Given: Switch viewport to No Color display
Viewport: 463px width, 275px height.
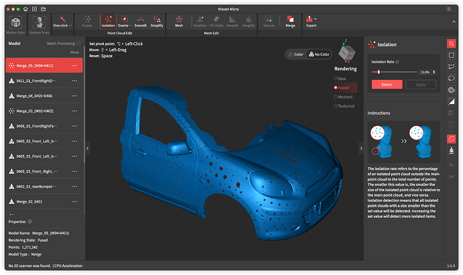Looking at the screenshot, I should (x=319, y=54).
